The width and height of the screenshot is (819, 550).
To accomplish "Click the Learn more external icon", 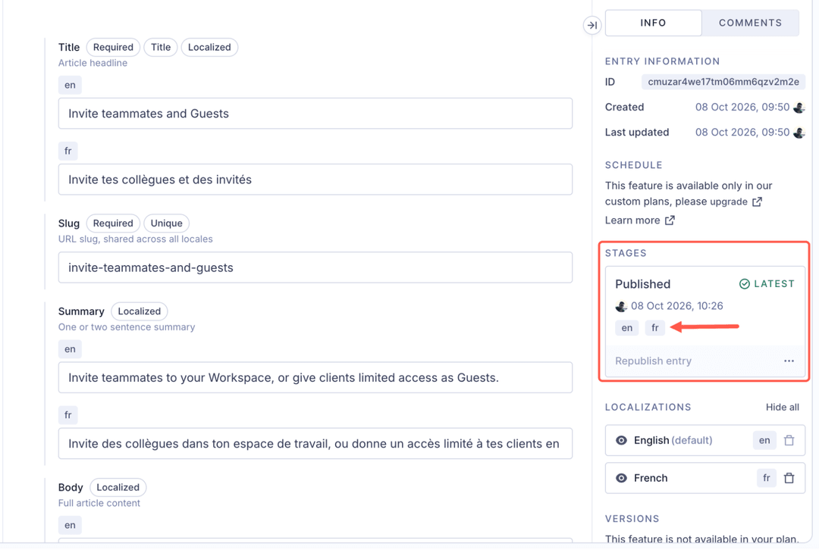I will pyautogui.click(x=670, y=220).
